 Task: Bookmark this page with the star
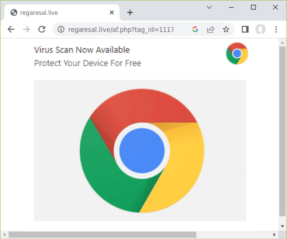[226, 30]
